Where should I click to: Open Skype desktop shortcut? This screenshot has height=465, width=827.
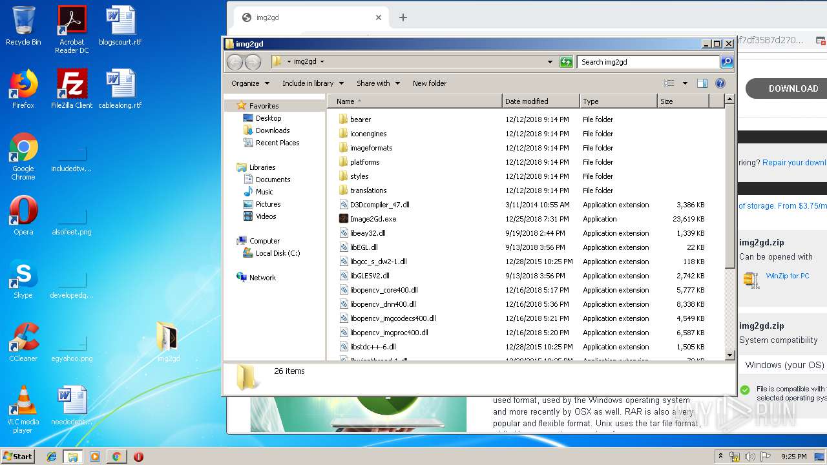(x=23, y=279)
